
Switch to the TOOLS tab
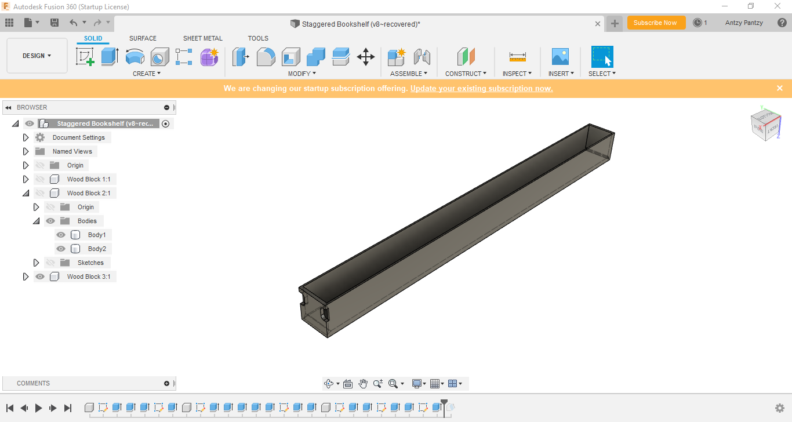258,38
